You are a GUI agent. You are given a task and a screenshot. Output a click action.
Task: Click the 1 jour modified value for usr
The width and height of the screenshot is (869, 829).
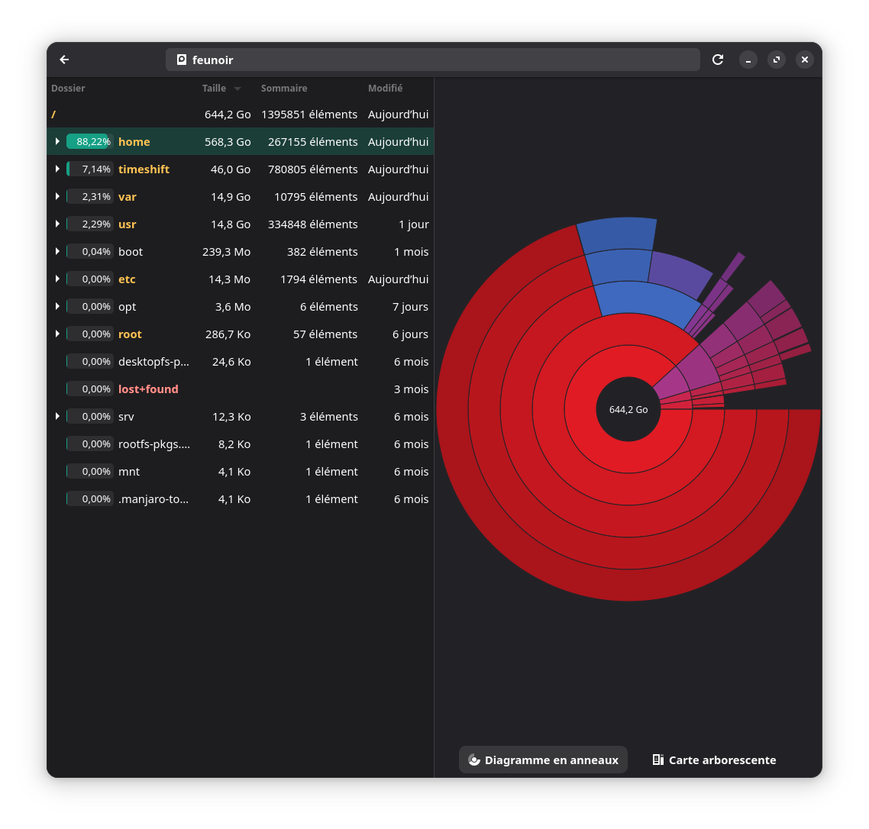(x=413, y=224)
